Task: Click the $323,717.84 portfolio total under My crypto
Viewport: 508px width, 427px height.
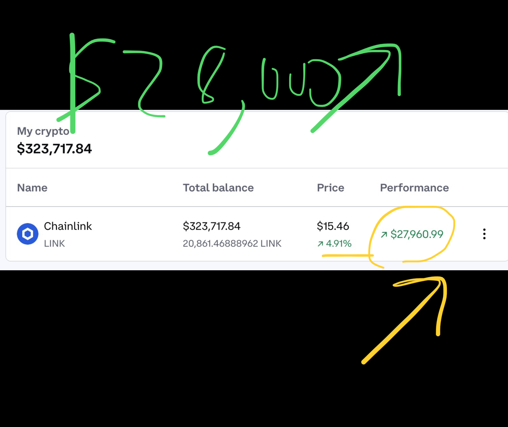Action: [x=55, y=149]
